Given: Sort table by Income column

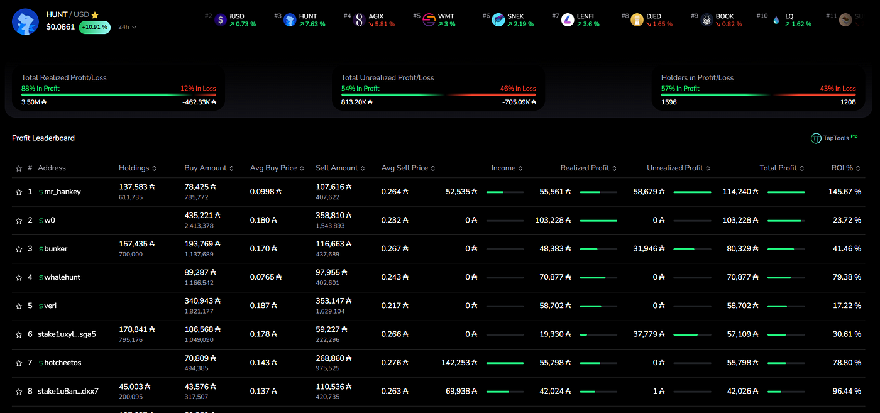Looking at the screenshot, I should click(507, 168).
